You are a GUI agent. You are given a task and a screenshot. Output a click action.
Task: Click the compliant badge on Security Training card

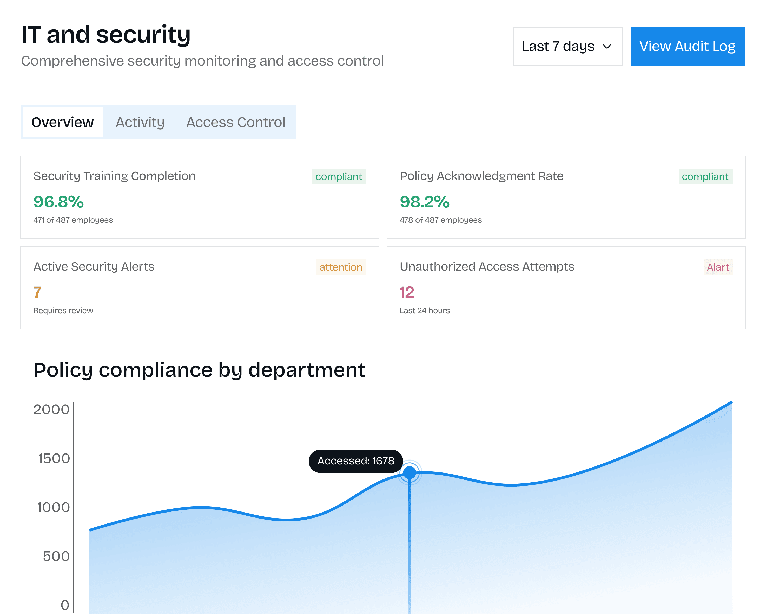tap(339, 176)
